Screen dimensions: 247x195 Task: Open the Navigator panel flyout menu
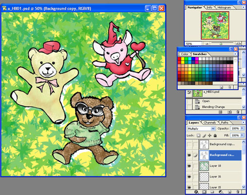tap(243, 7)
